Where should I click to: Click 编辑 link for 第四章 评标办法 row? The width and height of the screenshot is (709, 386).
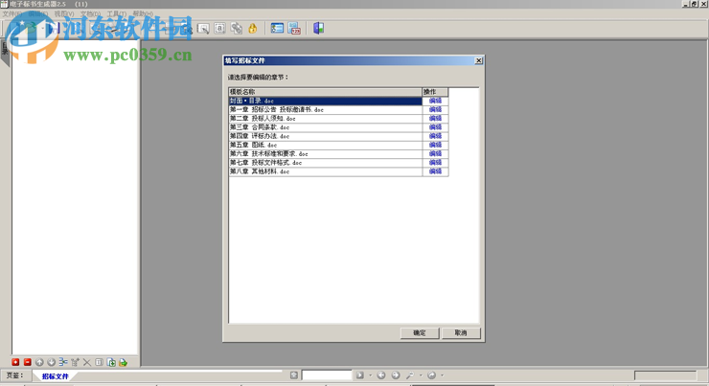click(435, 136)
